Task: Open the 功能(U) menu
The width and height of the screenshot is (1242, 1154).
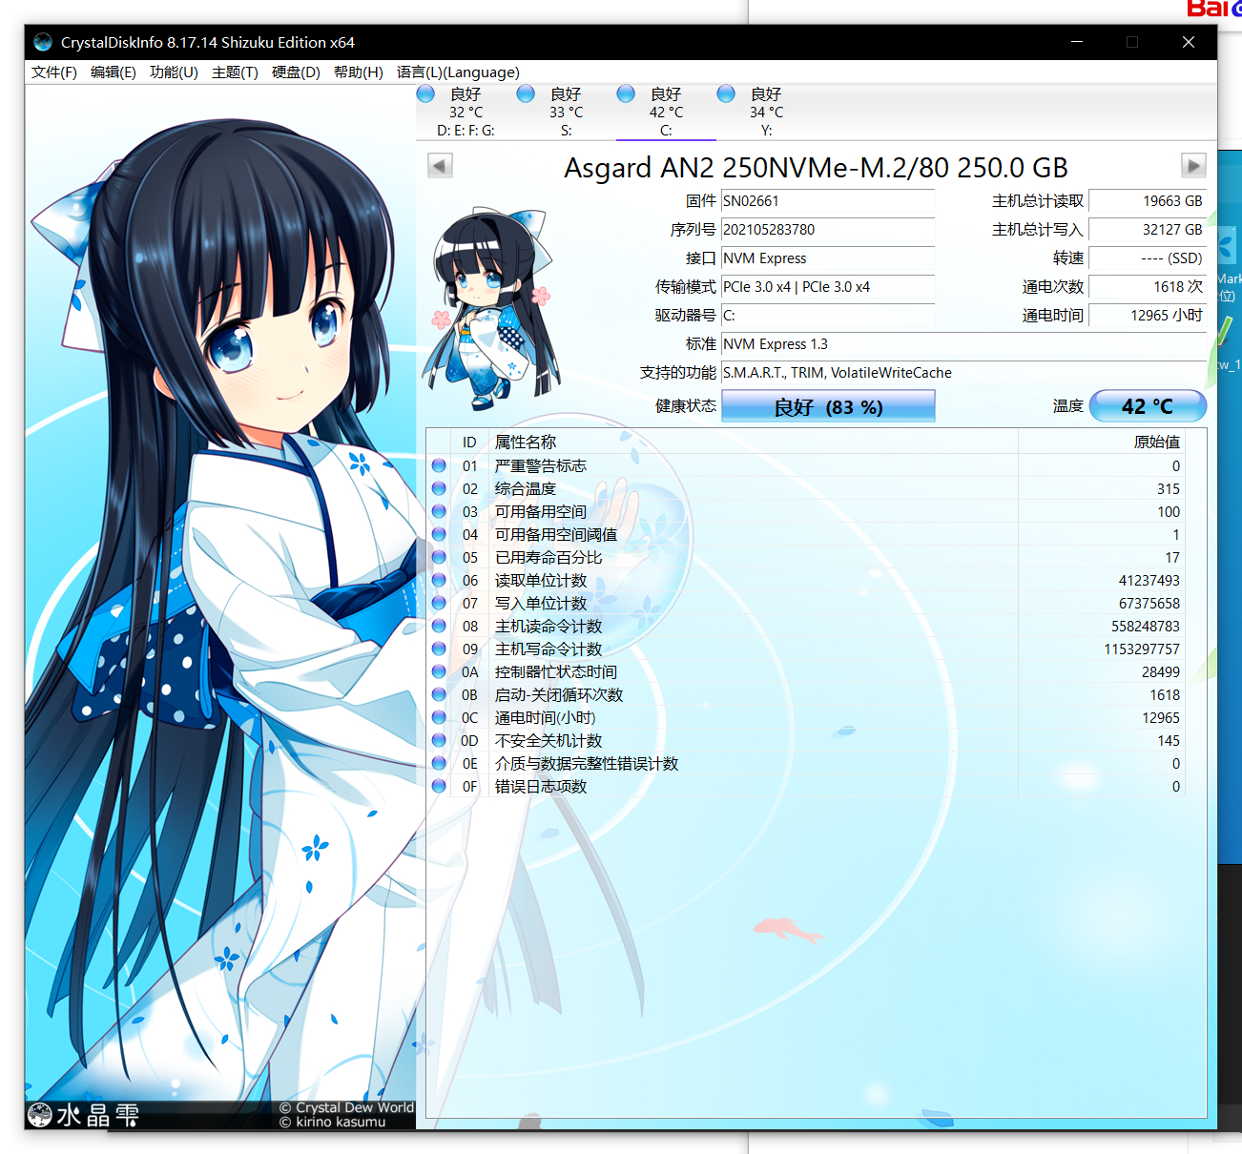Action: tap(174, 72)
